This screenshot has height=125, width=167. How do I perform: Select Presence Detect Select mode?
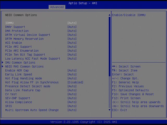[x=28, y=86]
